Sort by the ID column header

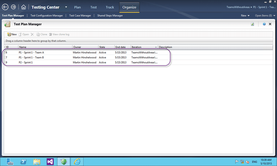pos(11,47)
